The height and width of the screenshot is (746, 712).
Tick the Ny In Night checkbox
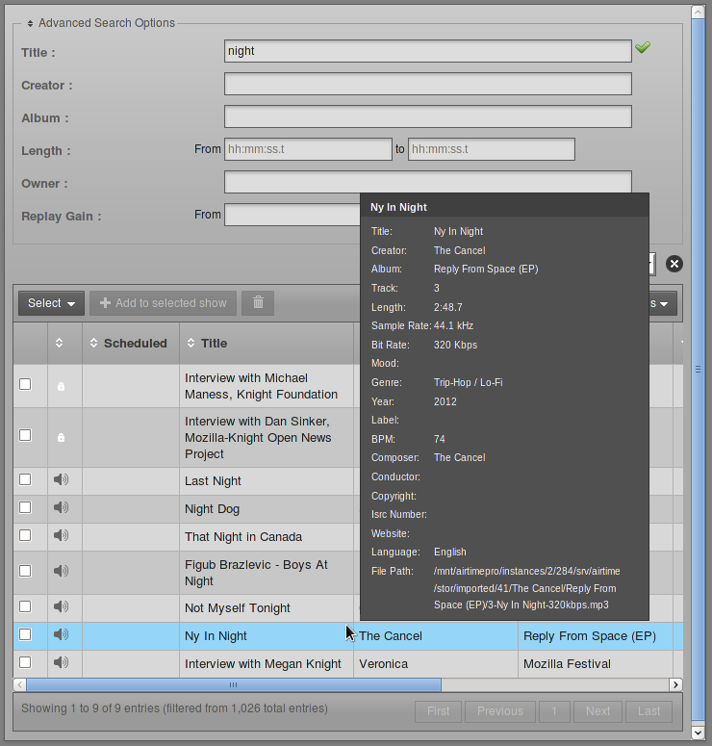25,634
